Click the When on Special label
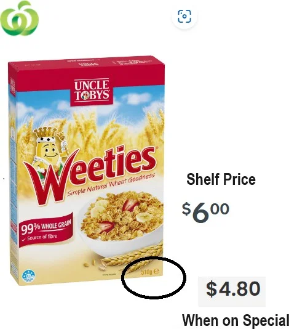Image resolution: width=289 pixels, height=329 pixels. coord(236,320)
